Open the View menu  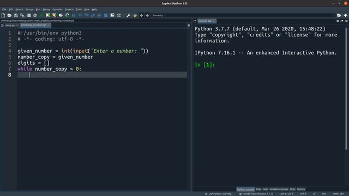[x=87, y=9]
